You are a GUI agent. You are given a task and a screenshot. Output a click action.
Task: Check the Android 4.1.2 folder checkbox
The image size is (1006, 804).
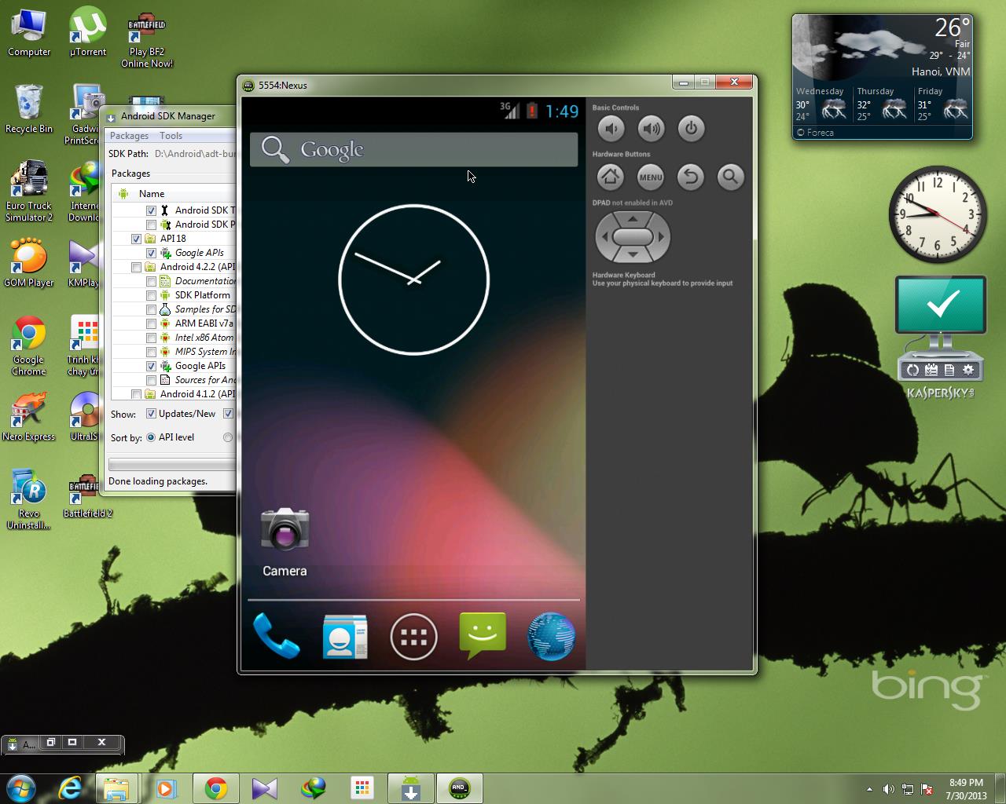[136, 394]
